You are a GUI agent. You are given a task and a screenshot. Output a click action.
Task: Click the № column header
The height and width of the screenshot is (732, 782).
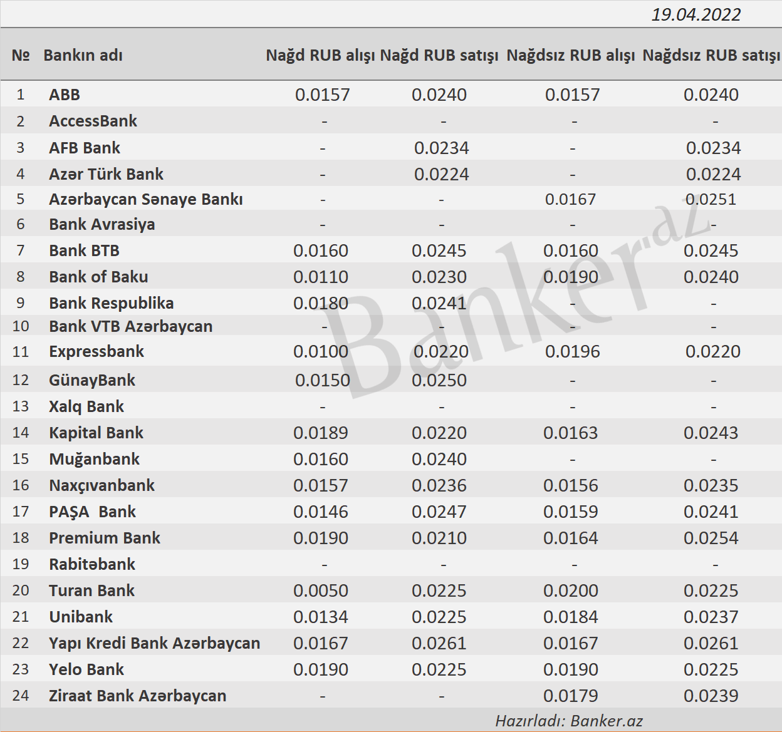21,55
